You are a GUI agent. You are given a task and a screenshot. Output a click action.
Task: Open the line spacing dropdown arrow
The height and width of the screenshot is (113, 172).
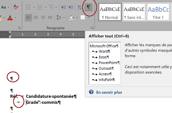coord(64,18)
